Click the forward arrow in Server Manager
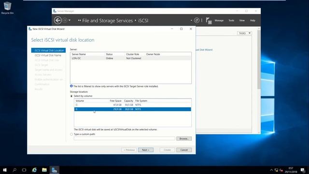 (x=65, y=20)
